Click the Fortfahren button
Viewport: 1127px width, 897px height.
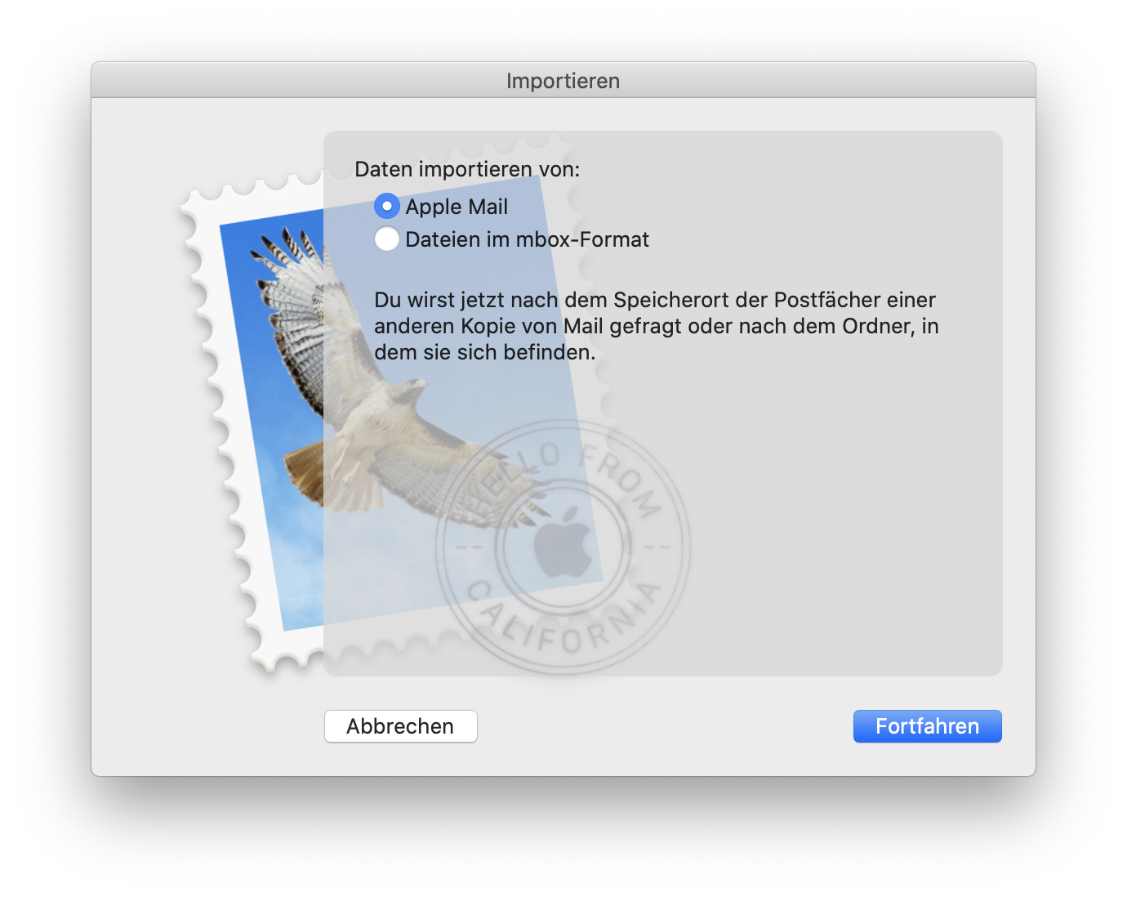tap(928, 726)
